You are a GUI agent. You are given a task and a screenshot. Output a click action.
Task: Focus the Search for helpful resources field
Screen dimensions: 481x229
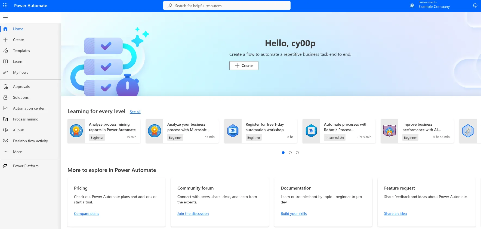[x=227, y=6]
